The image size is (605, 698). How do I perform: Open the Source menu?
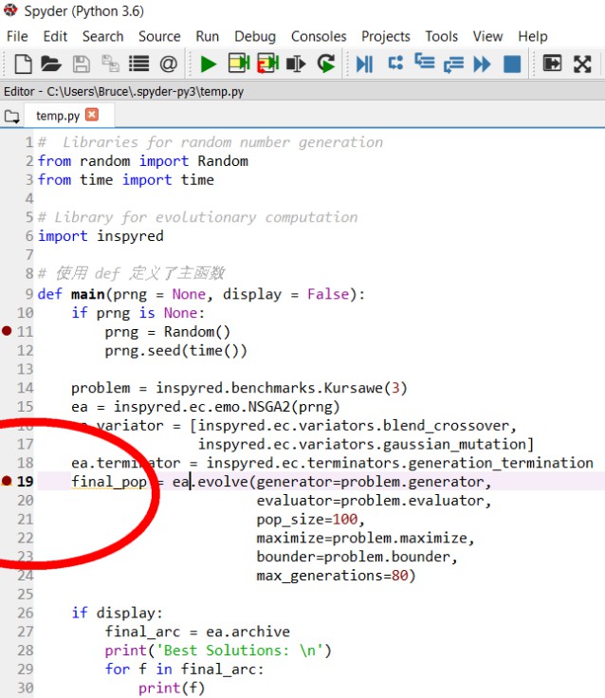pyautogui.click(x=159, y=36)
